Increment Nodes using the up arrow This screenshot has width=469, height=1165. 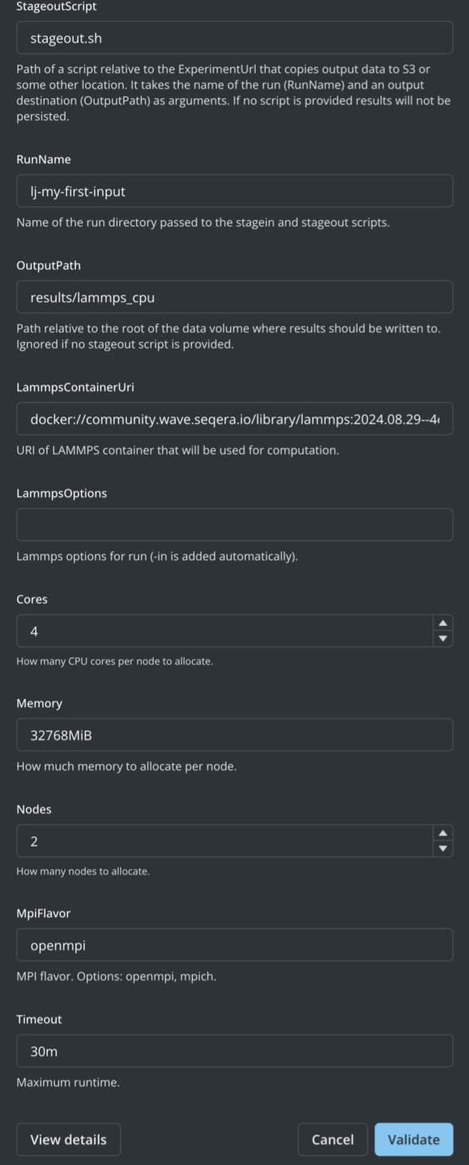(443, 834)
